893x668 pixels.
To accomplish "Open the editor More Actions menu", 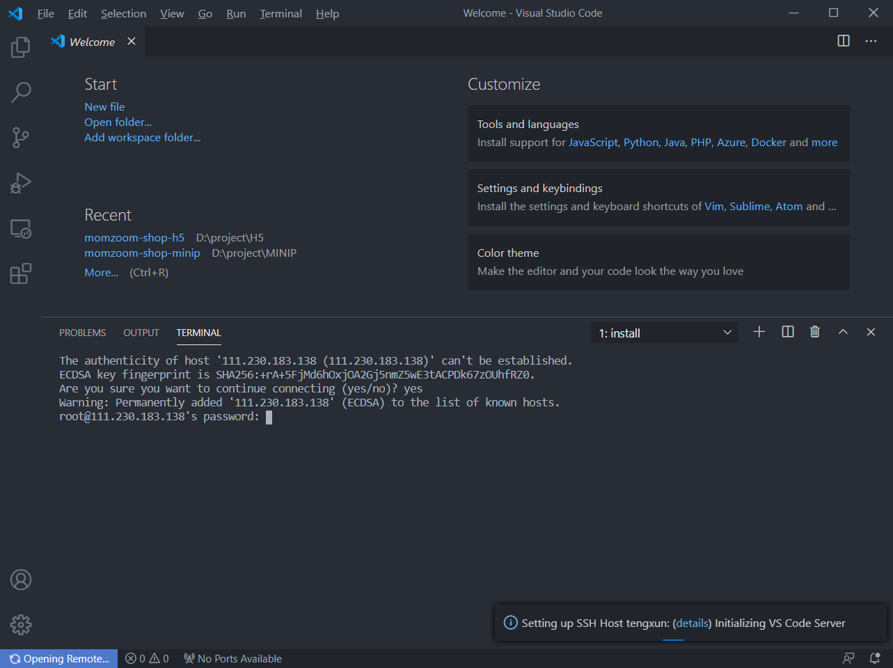I will (871, 41).
